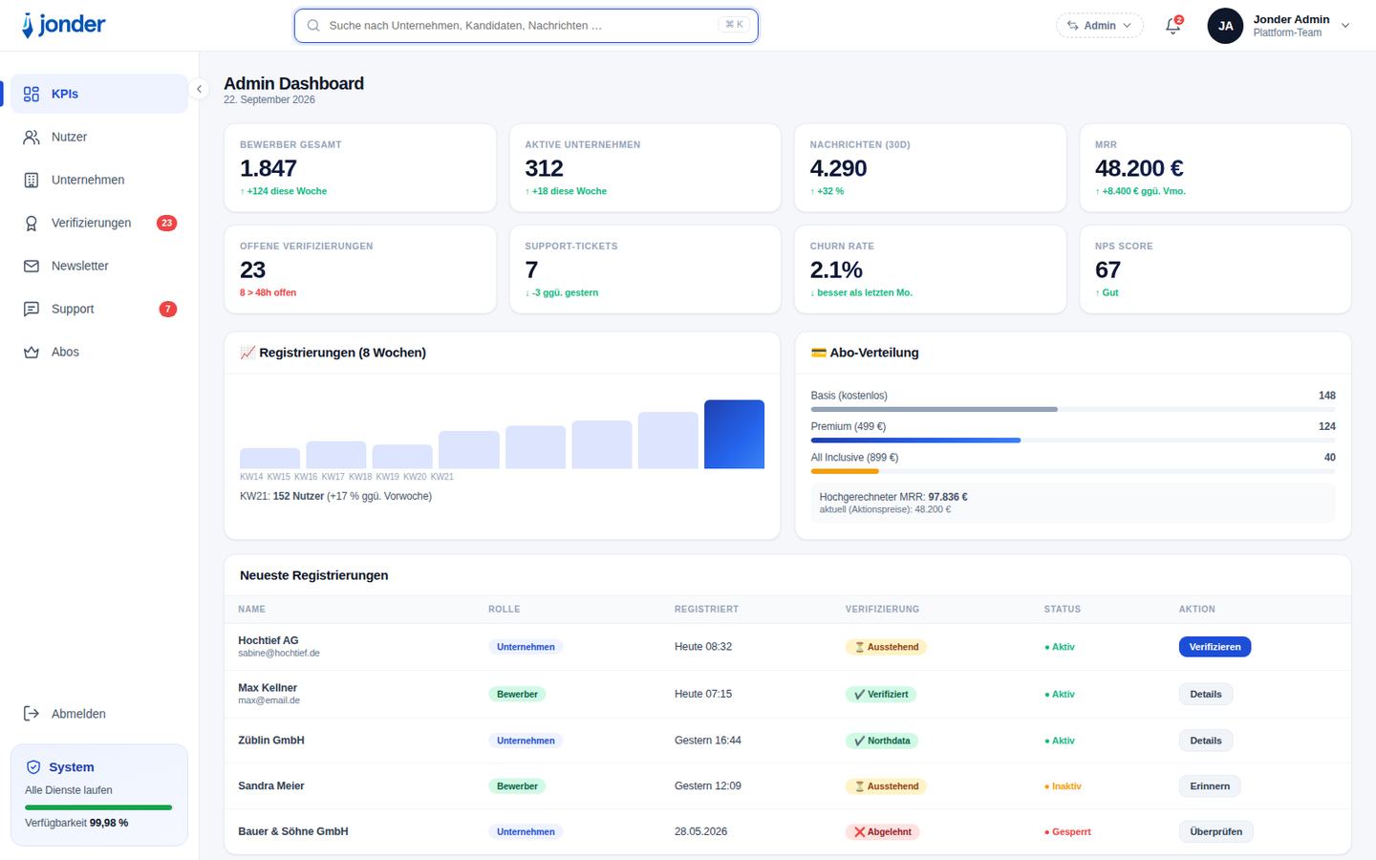Click the jonder logo

pyautogui.click(x=63, y=25)
